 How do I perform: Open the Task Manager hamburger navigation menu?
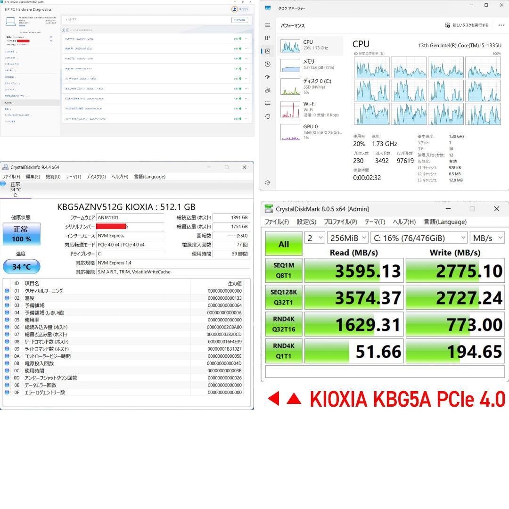tap(268, 25)
